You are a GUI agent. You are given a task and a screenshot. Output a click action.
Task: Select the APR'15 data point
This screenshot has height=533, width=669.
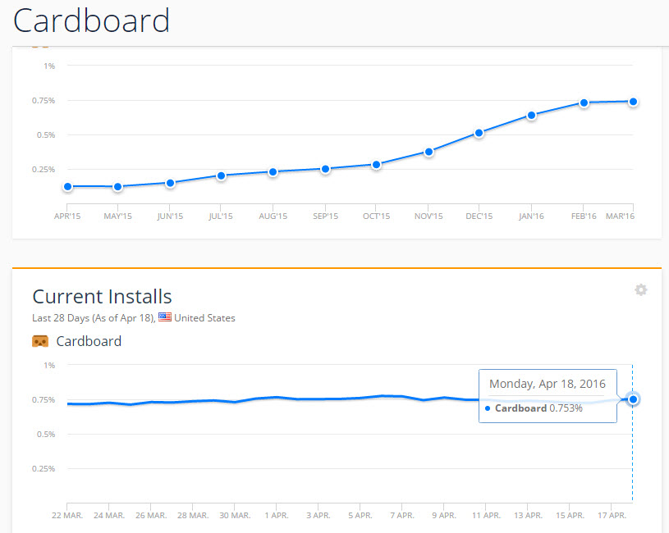click(x=67, y=187)
